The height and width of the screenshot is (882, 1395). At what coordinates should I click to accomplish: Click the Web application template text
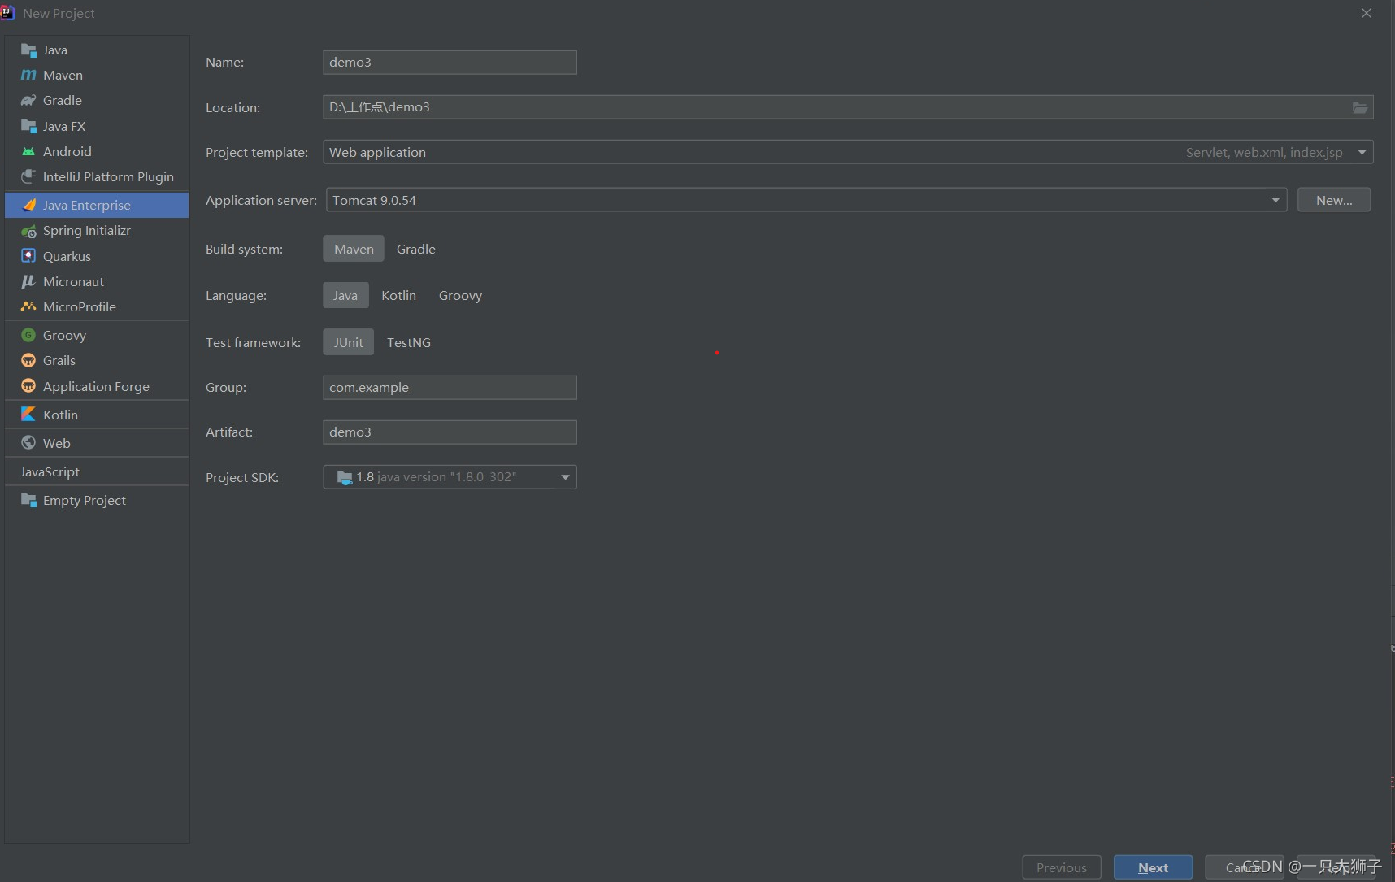(377, 152)
